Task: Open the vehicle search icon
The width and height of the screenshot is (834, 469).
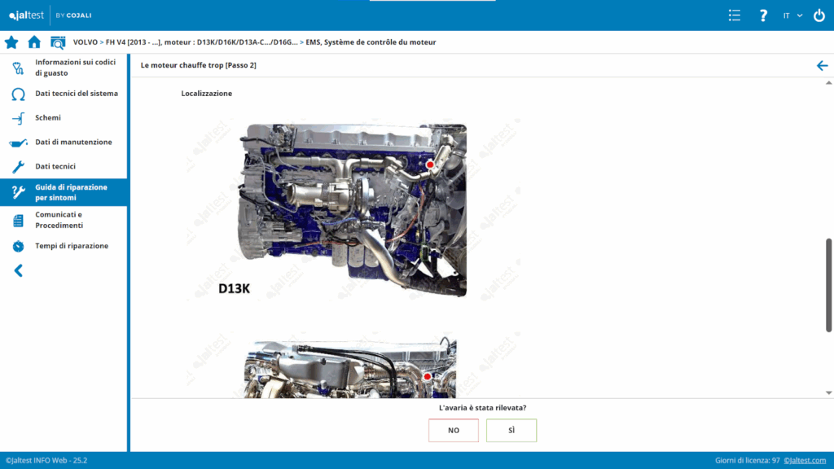Action: tap(58, 42)
